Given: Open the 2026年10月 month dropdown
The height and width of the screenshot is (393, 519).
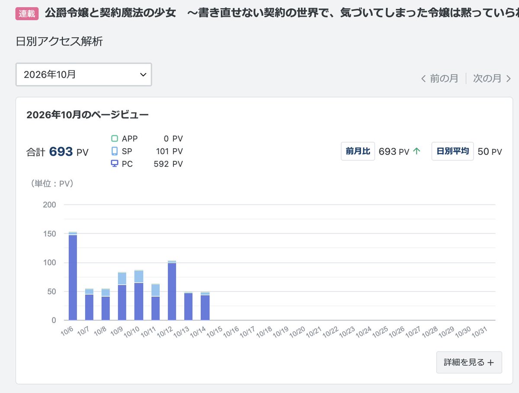Looking at the screenshot, I should (84, 74).
